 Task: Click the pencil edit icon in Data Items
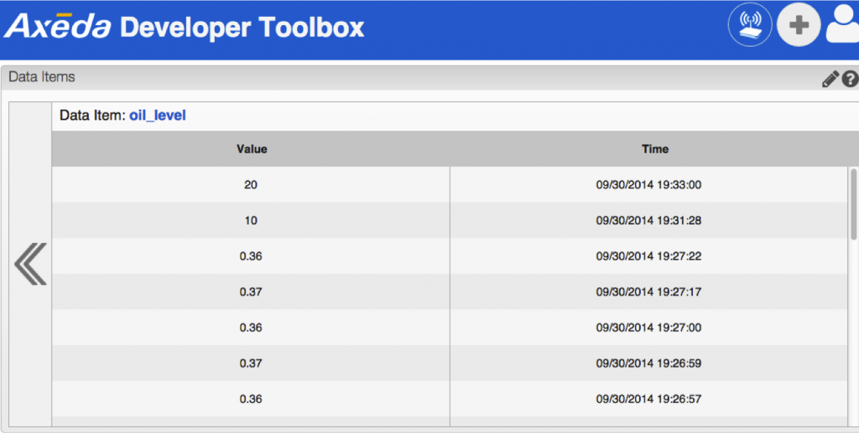(830, 80)
